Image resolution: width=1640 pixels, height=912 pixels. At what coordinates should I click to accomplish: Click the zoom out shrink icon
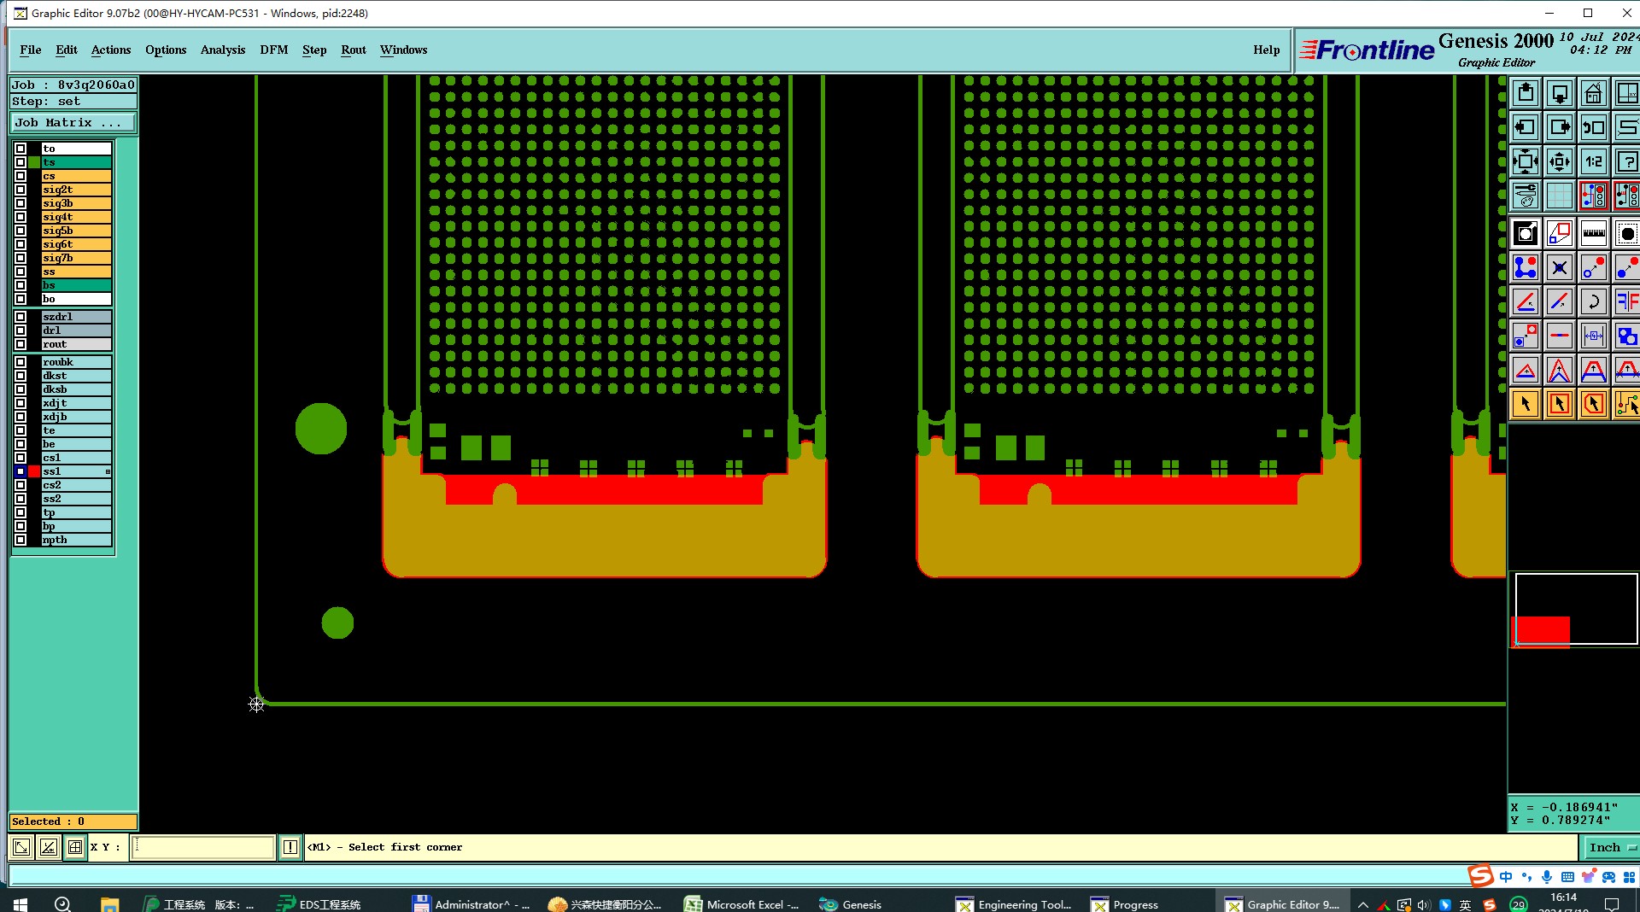(x=1560, y=161)
